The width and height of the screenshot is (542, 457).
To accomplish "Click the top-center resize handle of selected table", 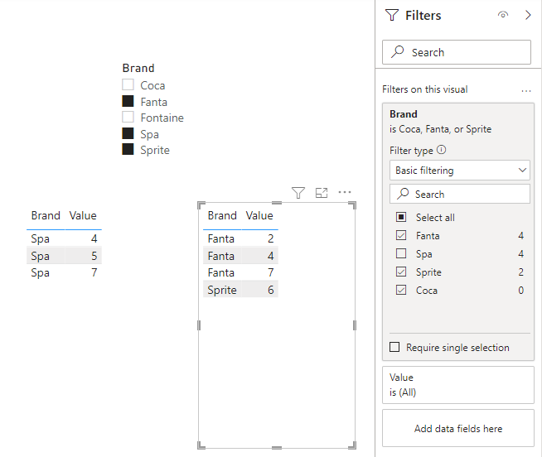I will click(x=277, y=203).
